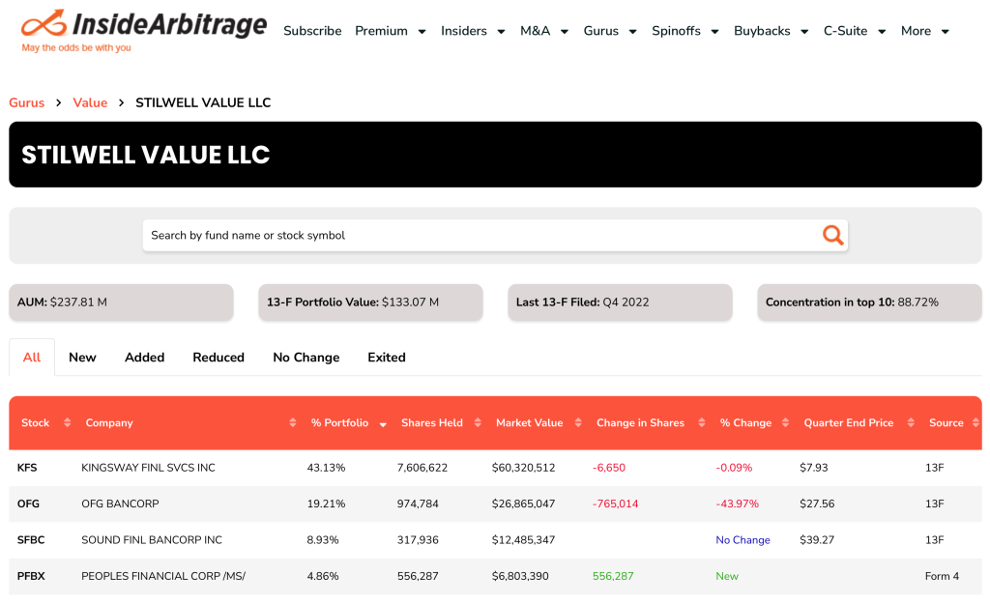The height and width of the screenshot is (604, 990).
Task: Switch to the No Change tab
Action: 306,358
